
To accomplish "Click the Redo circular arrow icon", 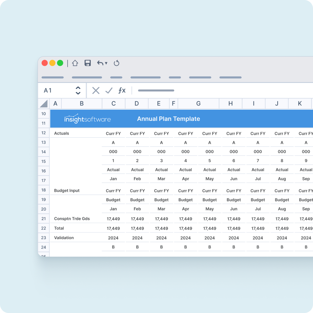I will [116, 63].
